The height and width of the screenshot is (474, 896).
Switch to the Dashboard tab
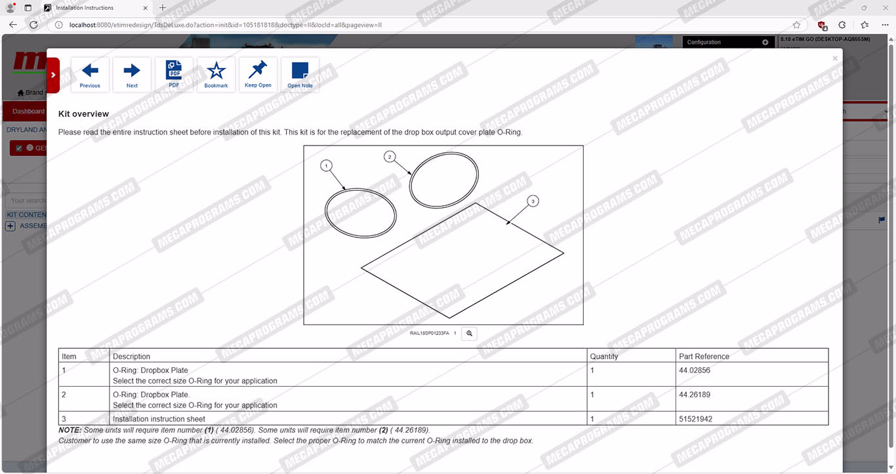tap(28, 111)
